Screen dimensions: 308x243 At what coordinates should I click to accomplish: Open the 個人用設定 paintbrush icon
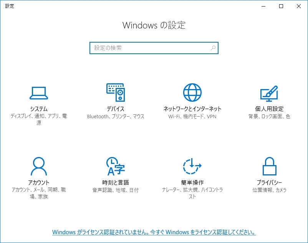click(x=269, y=93)
